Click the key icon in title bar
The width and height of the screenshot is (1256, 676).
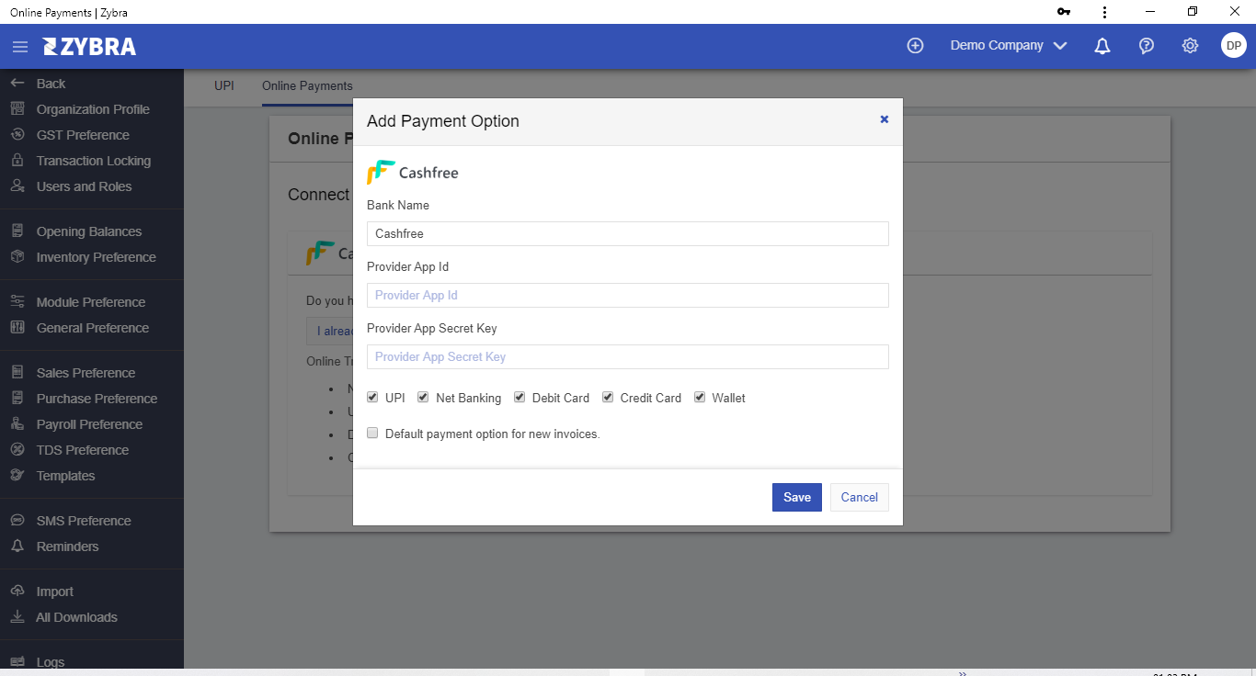(1064, 12)
